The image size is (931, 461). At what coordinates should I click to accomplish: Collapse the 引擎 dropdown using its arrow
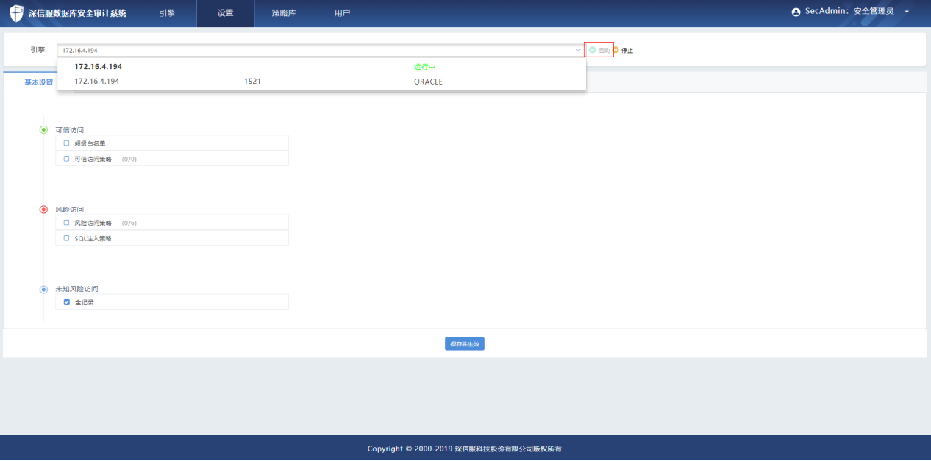578,50
